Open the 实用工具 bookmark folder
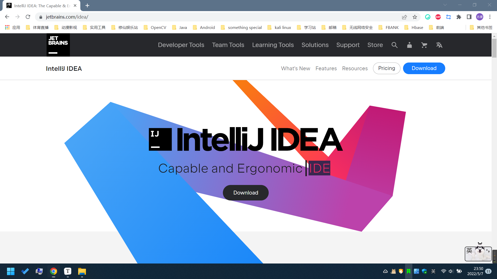The image size is (497, 279). [x=94, y=27]
